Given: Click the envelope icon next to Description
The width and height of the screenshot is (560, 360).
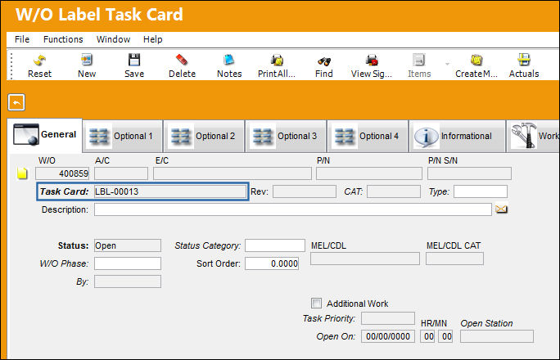Looking at the screenshot, I should point(501,209).
